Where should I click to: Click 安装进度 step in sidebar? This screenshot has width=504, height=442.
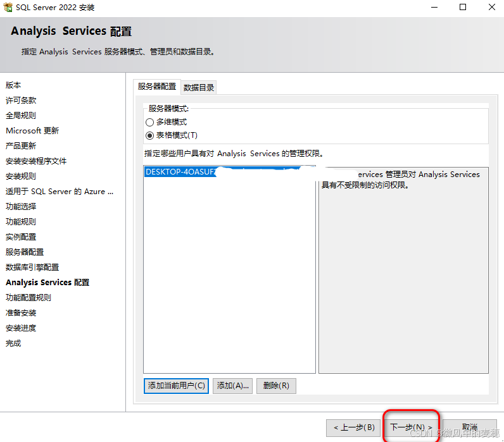tap(21, 328)
